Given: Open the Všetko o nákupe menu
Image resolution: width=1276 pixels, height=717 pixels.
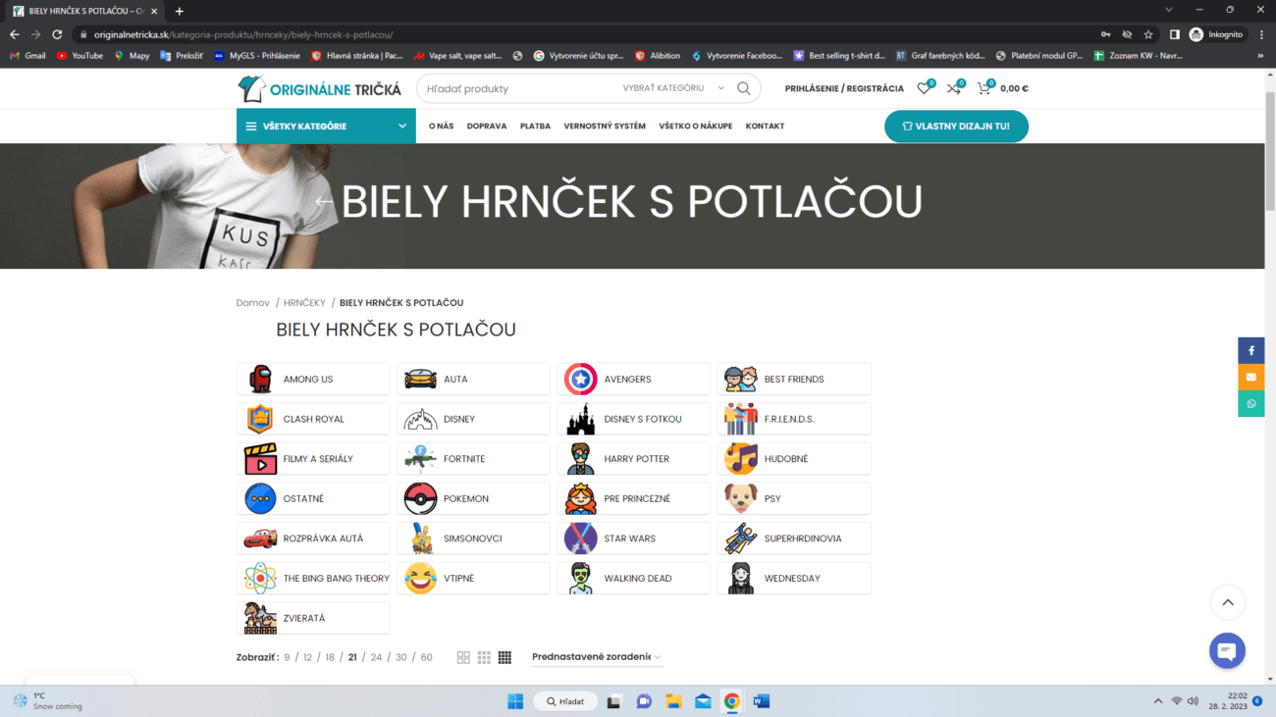Looking at the screenshot, I should pyautogui.click(x=696, y=126).
